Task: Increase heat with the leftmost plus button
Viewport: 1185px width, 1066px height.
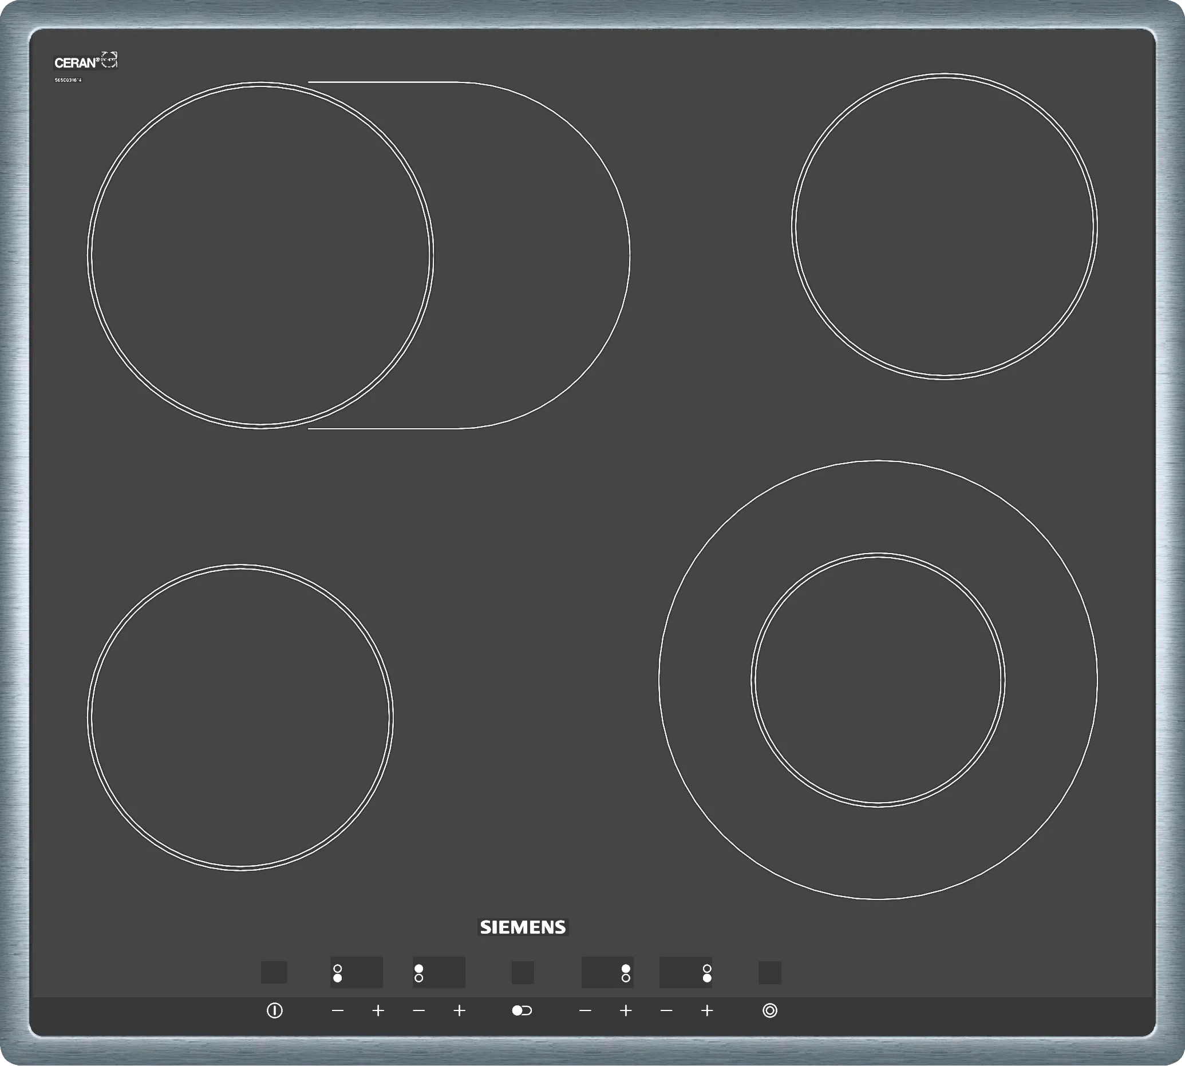Action: tap(378, 1010)
